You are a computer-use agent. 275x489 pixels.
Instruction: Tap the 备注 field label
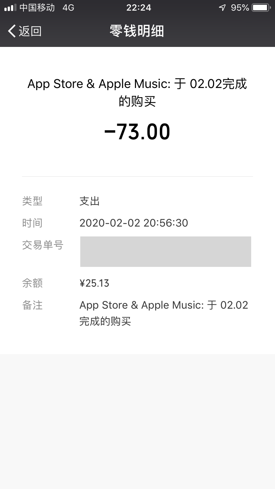(x=32, y=305)
